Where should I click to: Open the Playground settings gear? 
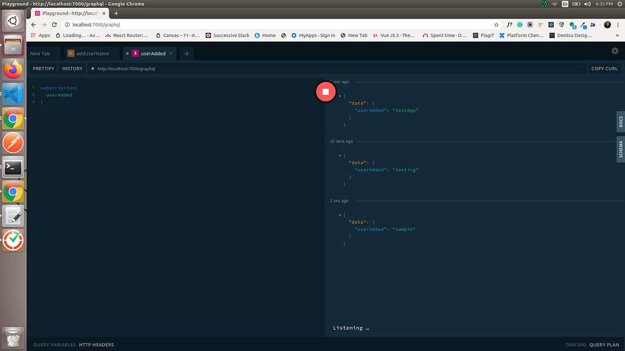pyautogui.click(x=615, y=51)
